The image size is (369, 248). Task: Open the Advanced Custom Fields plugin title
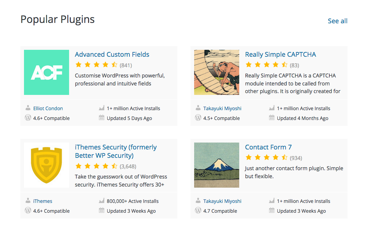[x=112, y=54]
